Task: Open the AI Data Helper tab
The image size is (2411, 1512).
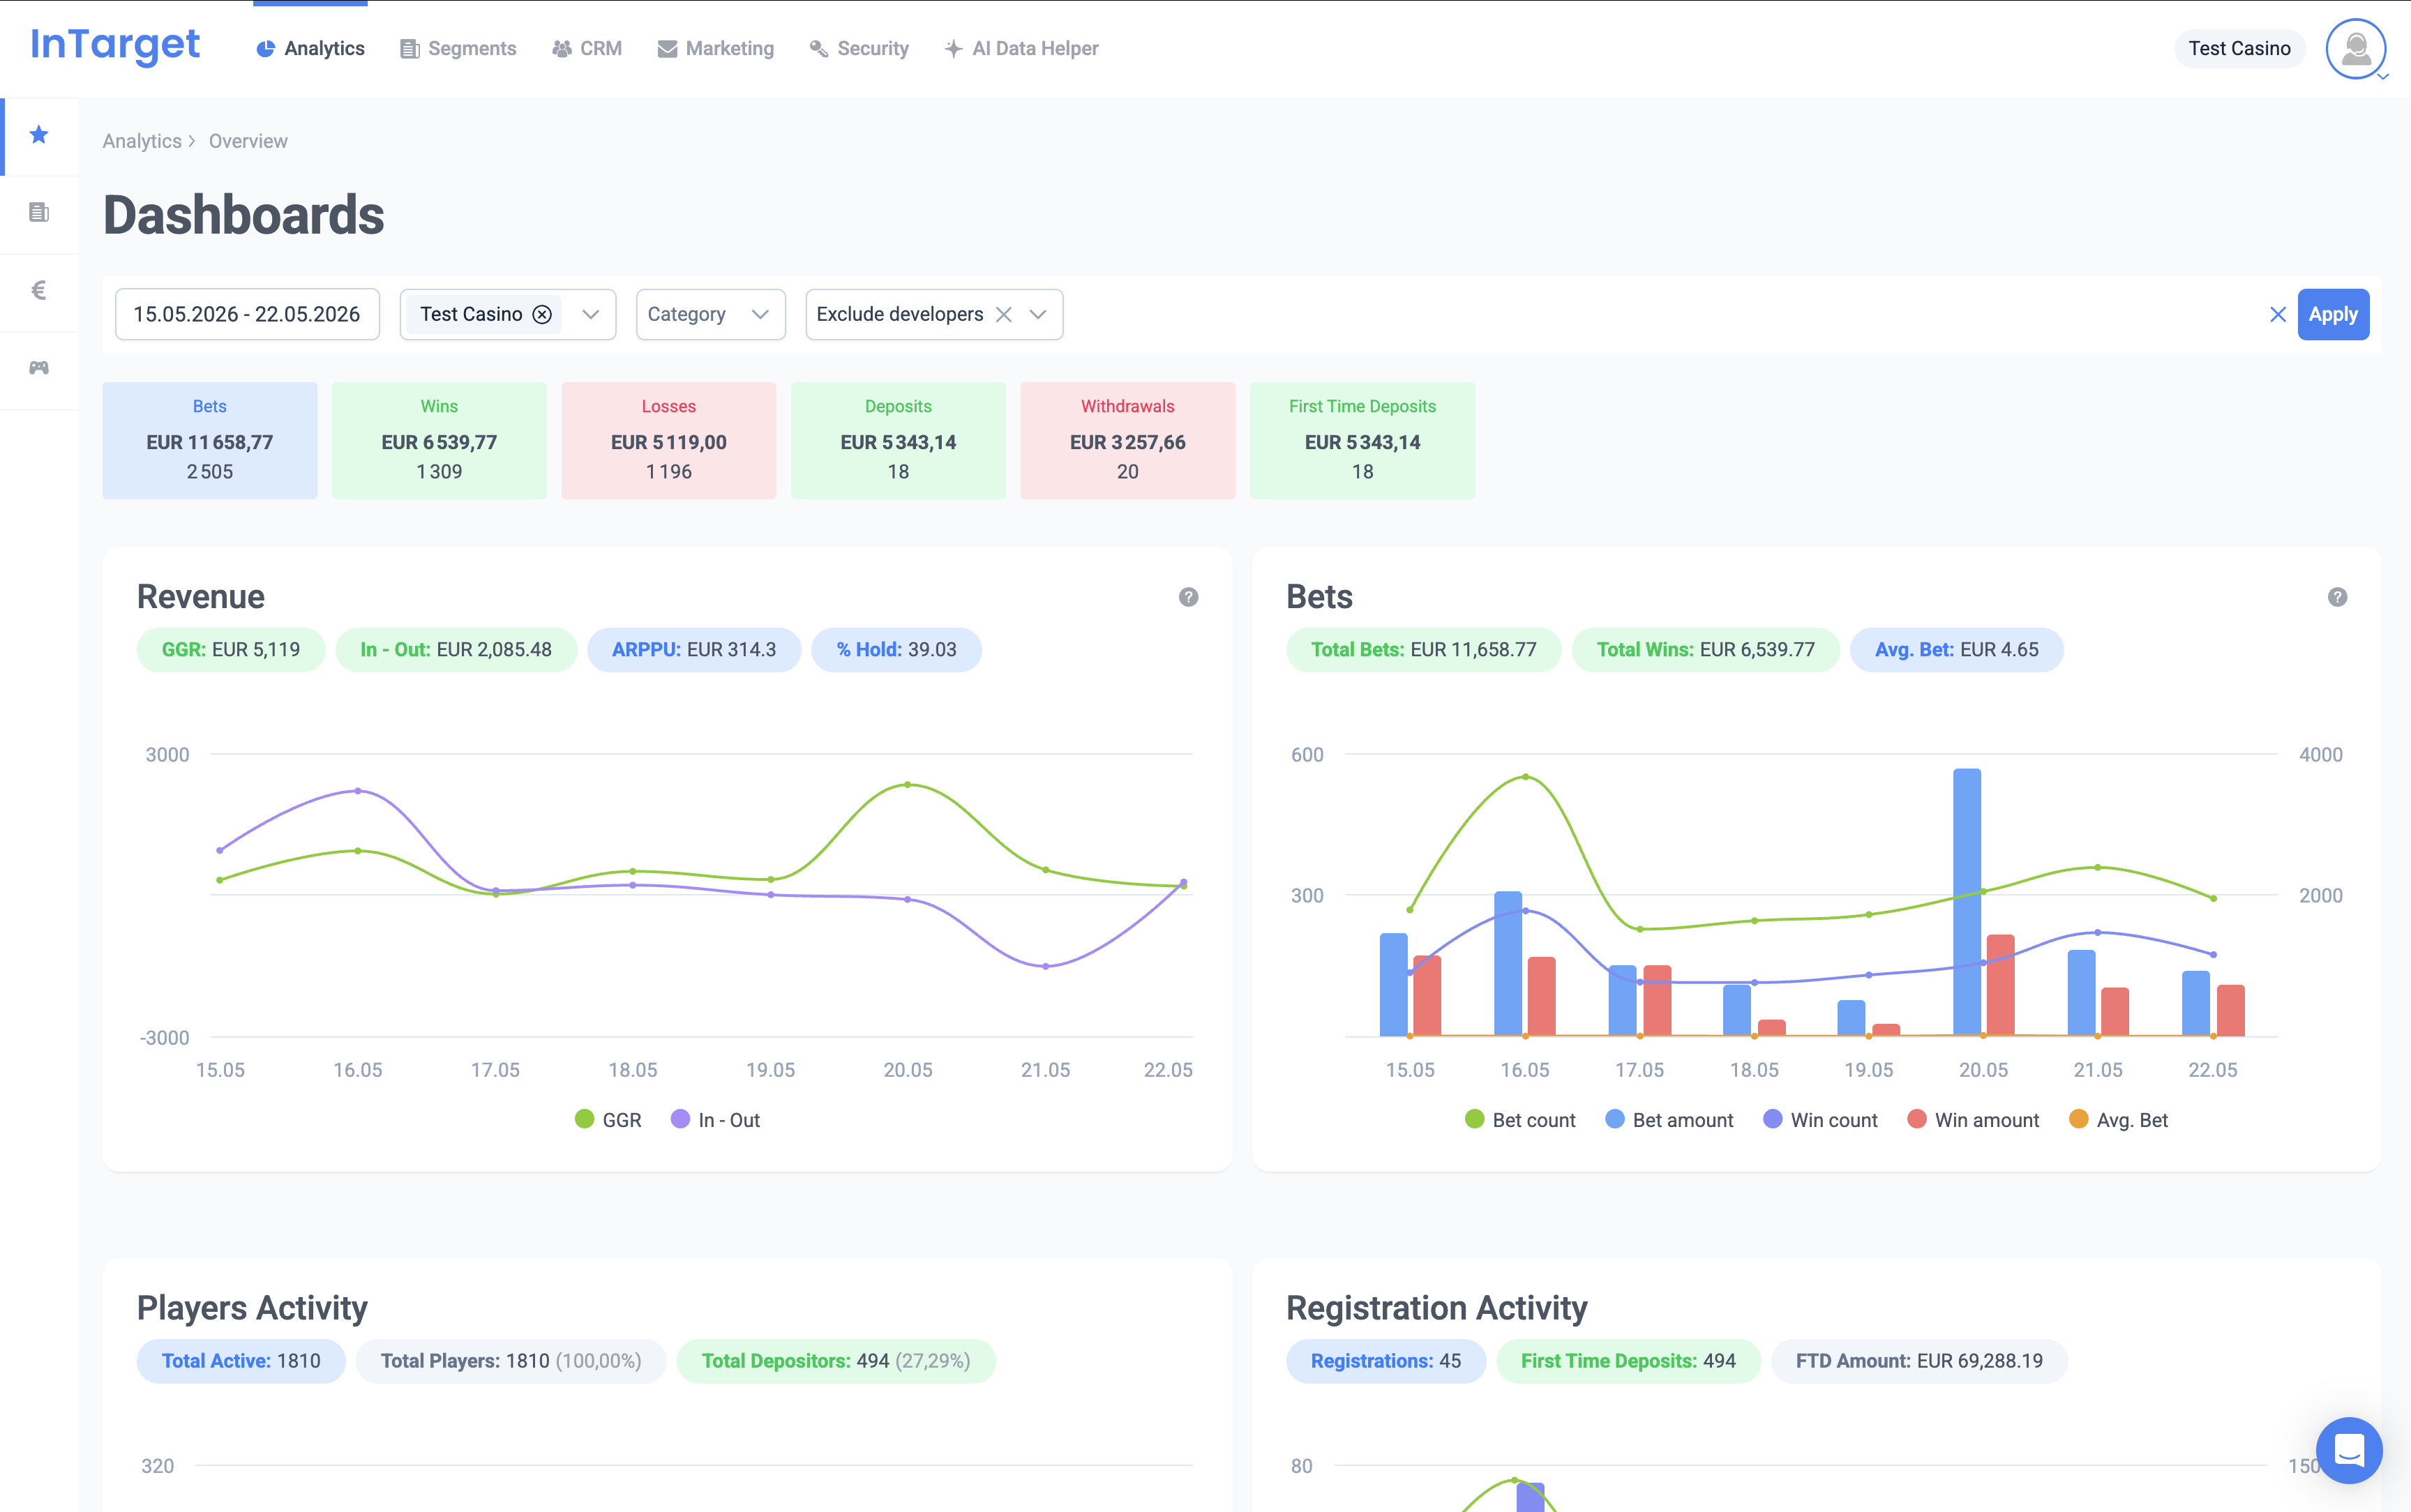Action: coord(1021,48)
